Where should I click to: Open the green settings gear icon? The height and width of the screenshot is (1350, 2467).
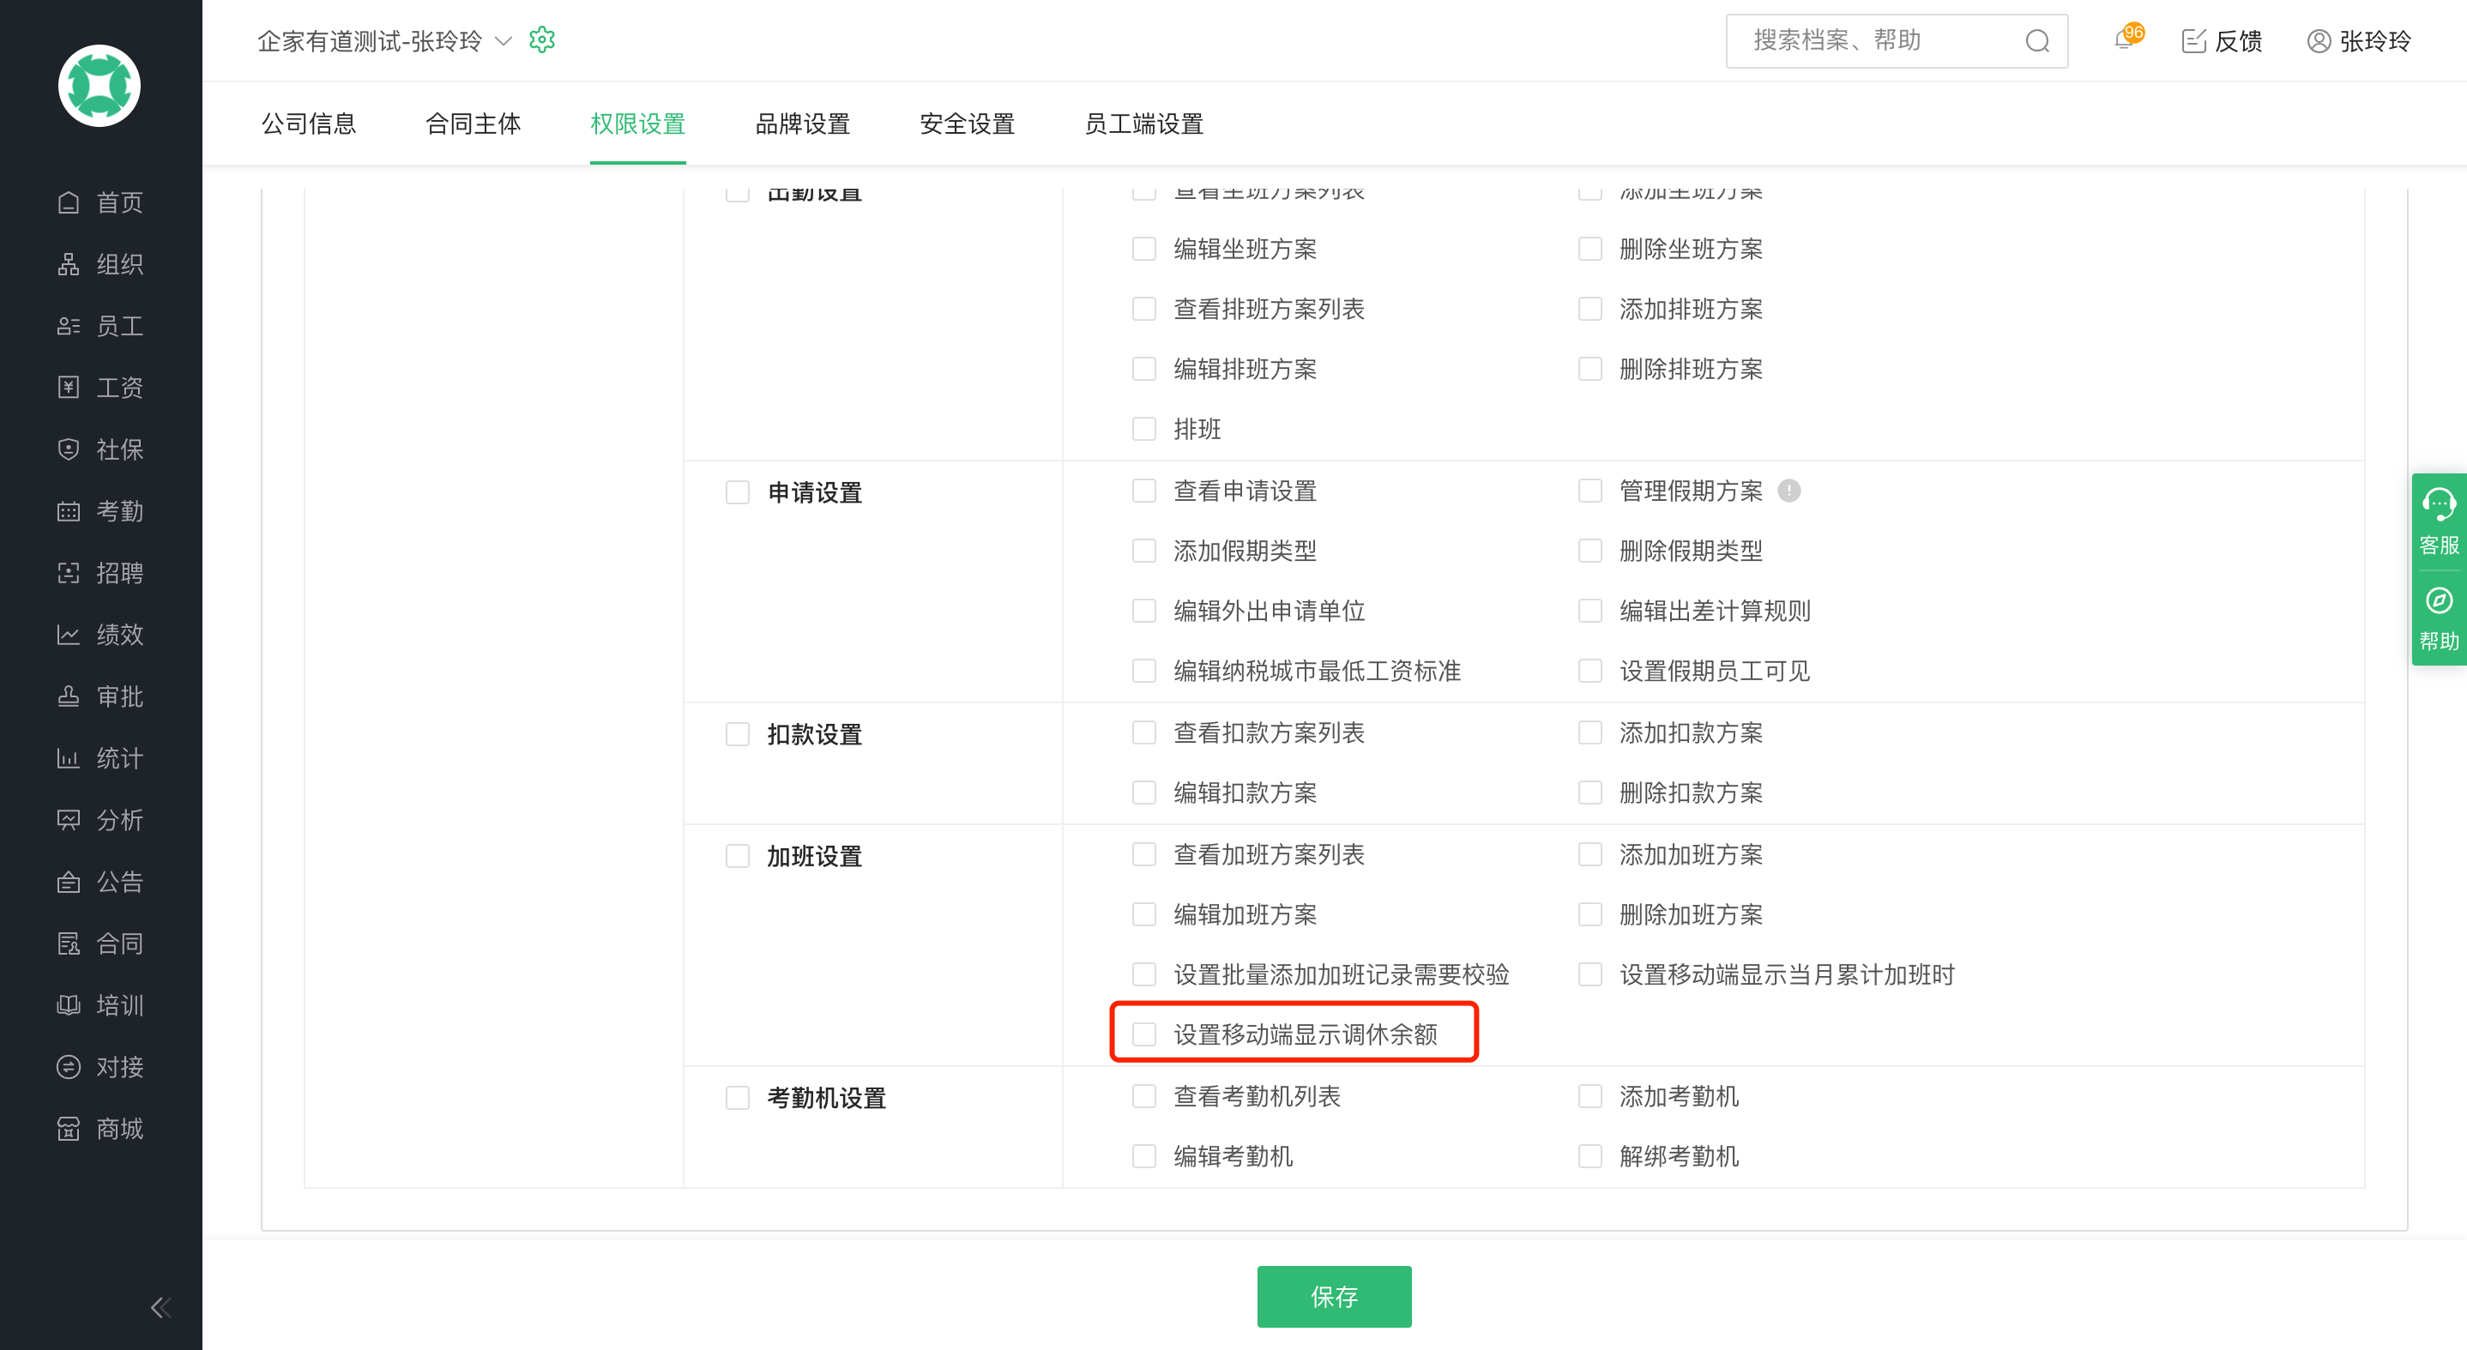click(542, 40)
